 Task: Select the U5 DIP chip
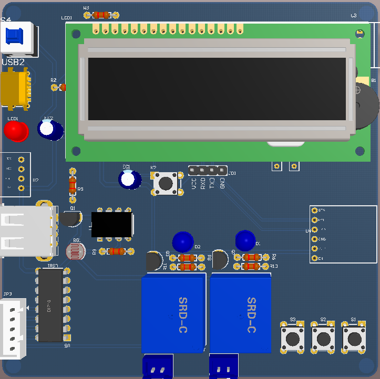(x=51, y=305)
